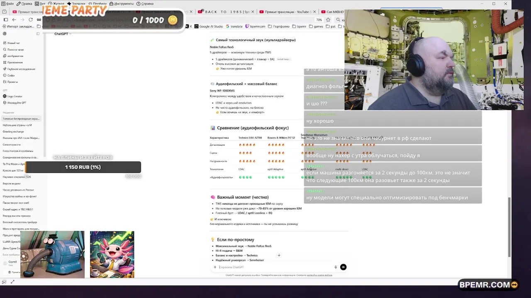Click plus attach icon in message box
This screenshot has width=531, height=298.
(215, 267)
